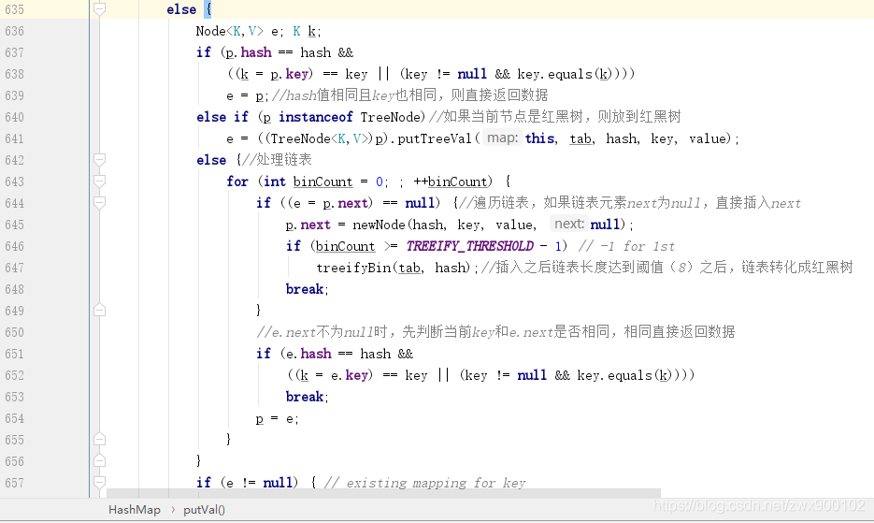
Task: Click the horizontal scrollbar of editor
Action: click(383, 493)
